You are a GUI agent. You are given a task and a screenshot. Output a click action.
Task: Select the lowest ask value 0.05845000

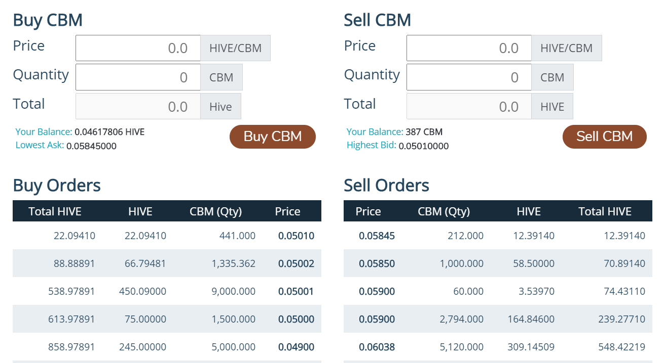coord(92,146)
